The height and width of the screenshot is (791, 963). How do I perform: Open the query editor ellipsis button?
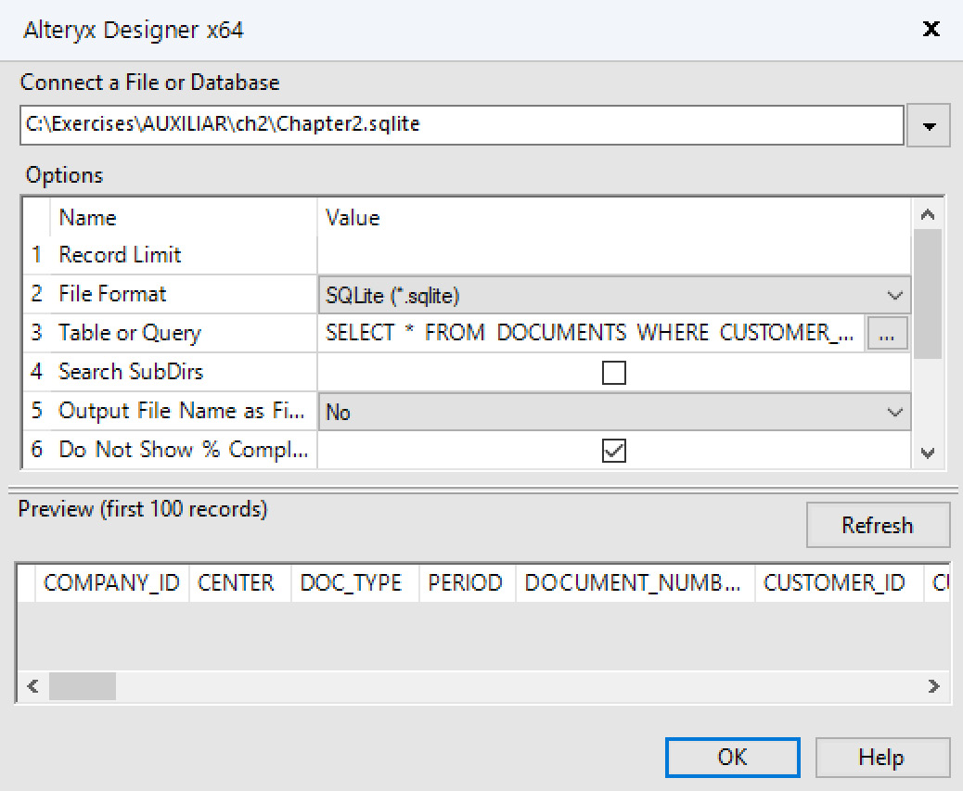[x=886, y=334]
